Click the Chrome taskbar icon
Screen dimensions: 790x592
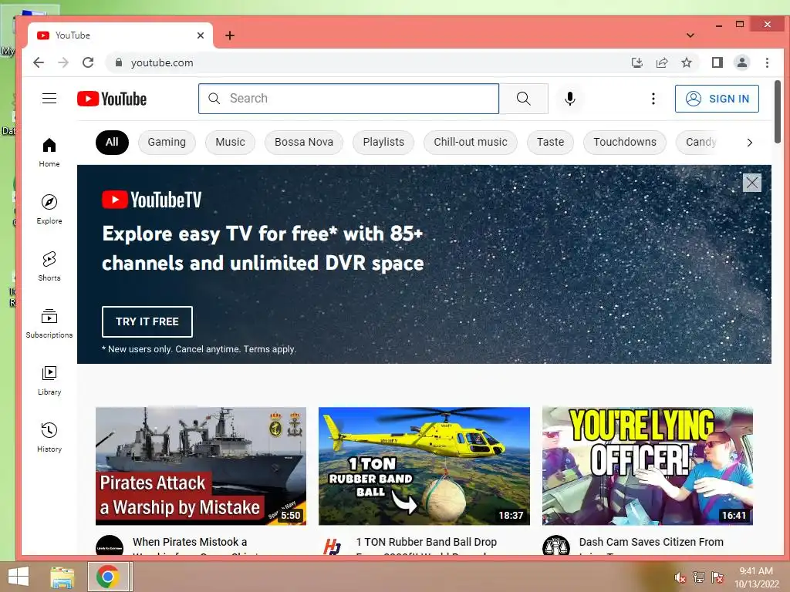[x=108, y=577]
